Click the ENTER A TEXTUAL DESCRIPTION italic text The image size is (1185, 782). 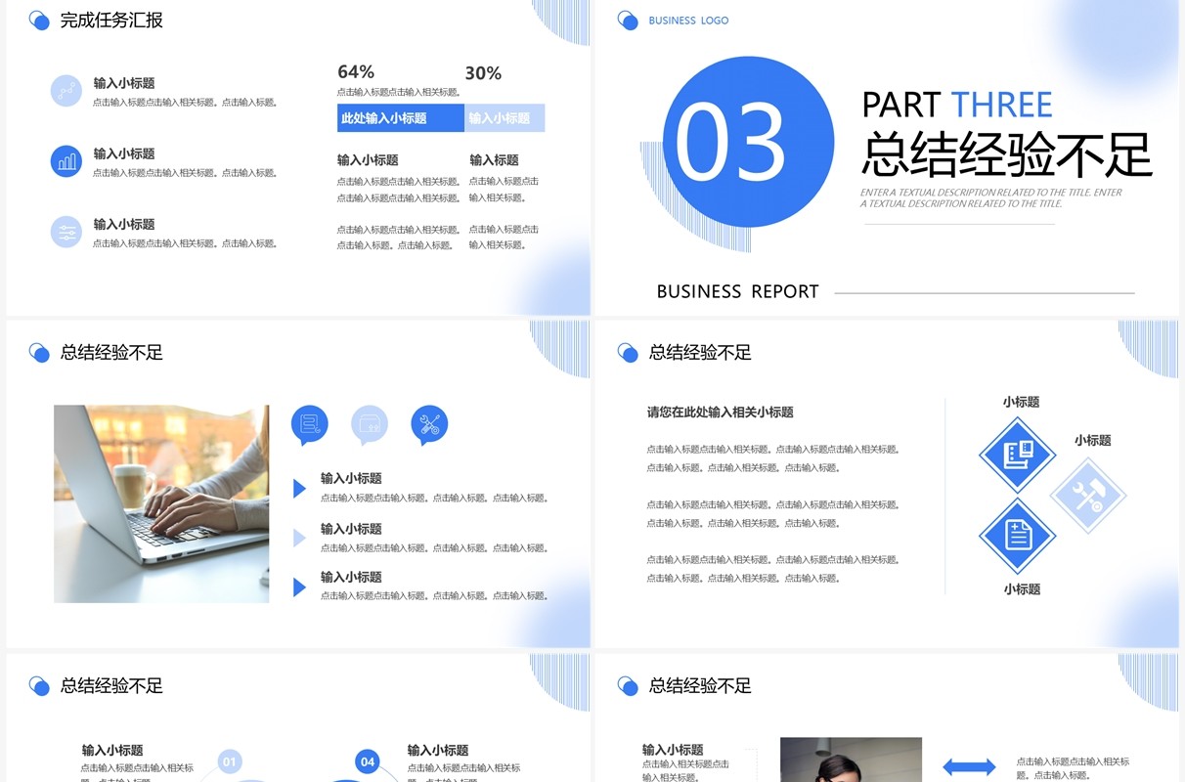(991, 198)
